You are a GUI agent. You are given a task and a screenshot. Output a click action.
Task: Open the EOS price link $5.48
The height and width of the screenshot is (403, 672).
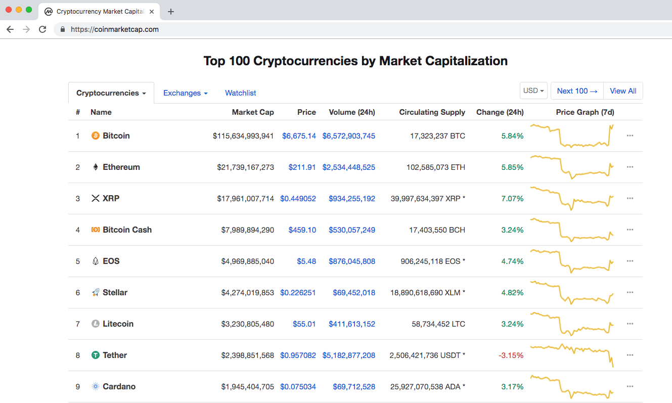[306, 261]
